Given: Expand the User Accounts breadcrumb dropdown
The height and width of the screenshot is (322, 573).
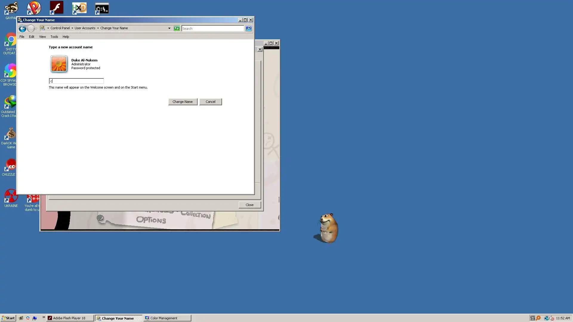Looking at the screenshot, I should (98, 28).
